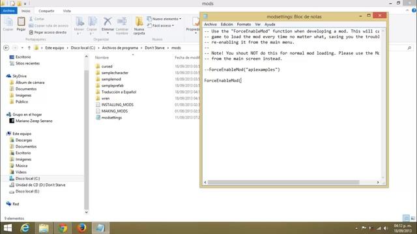Viewport: 417px width, 234px height.
Task: Open Ayuda menu in Bloc de notas
Action: click(270, 24)
